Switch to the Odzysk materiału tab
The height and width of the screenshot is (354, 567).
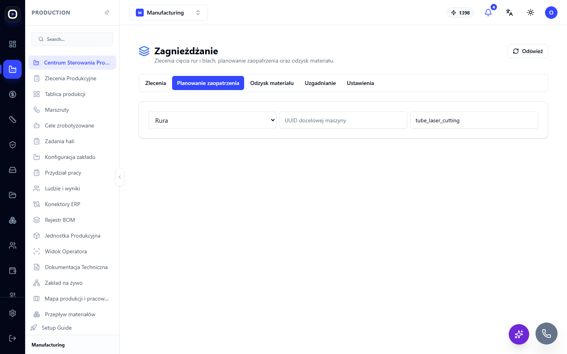pyautogui.click(x=272, y=83)
